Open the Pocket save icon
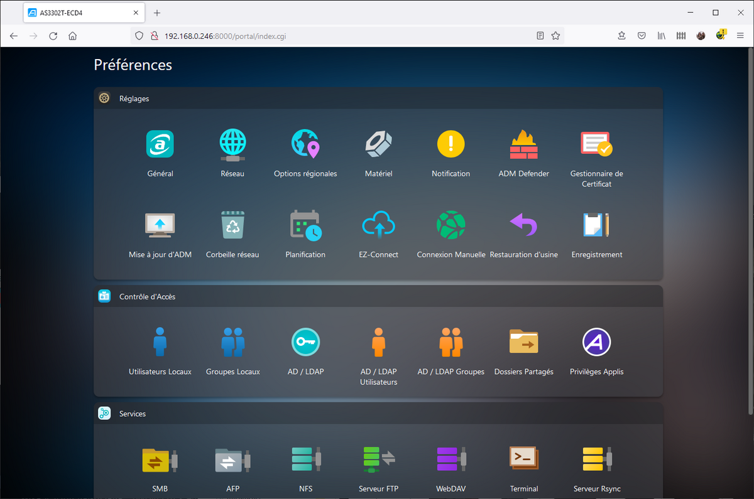This screenshot has width=754, height=499. pos(642,36)
